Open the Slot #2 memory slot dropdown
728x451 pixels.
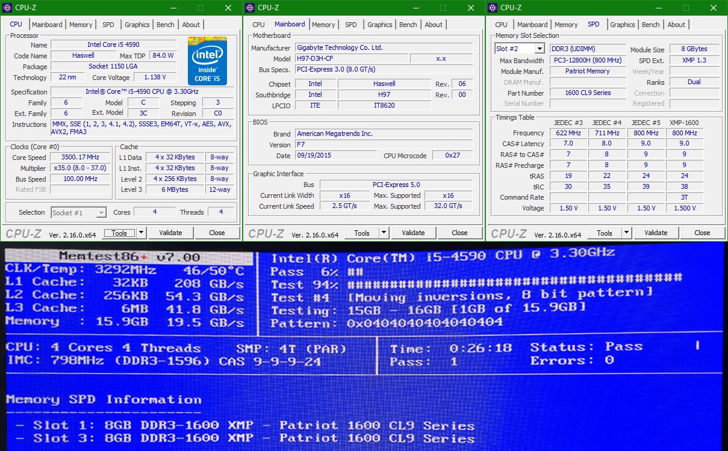point(519,49)
